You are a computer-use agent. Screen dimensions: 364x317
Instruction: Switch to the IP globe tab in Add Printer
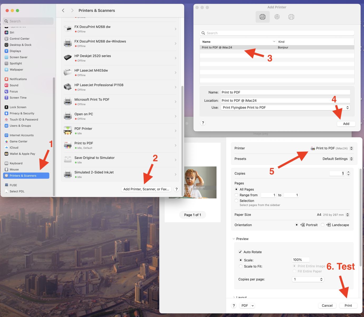coord(277,17)
